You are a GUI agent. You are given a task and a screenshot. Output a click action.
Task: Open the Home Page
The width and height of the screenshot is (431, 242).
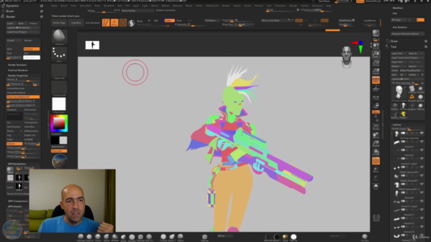click(x=59, y=23)
